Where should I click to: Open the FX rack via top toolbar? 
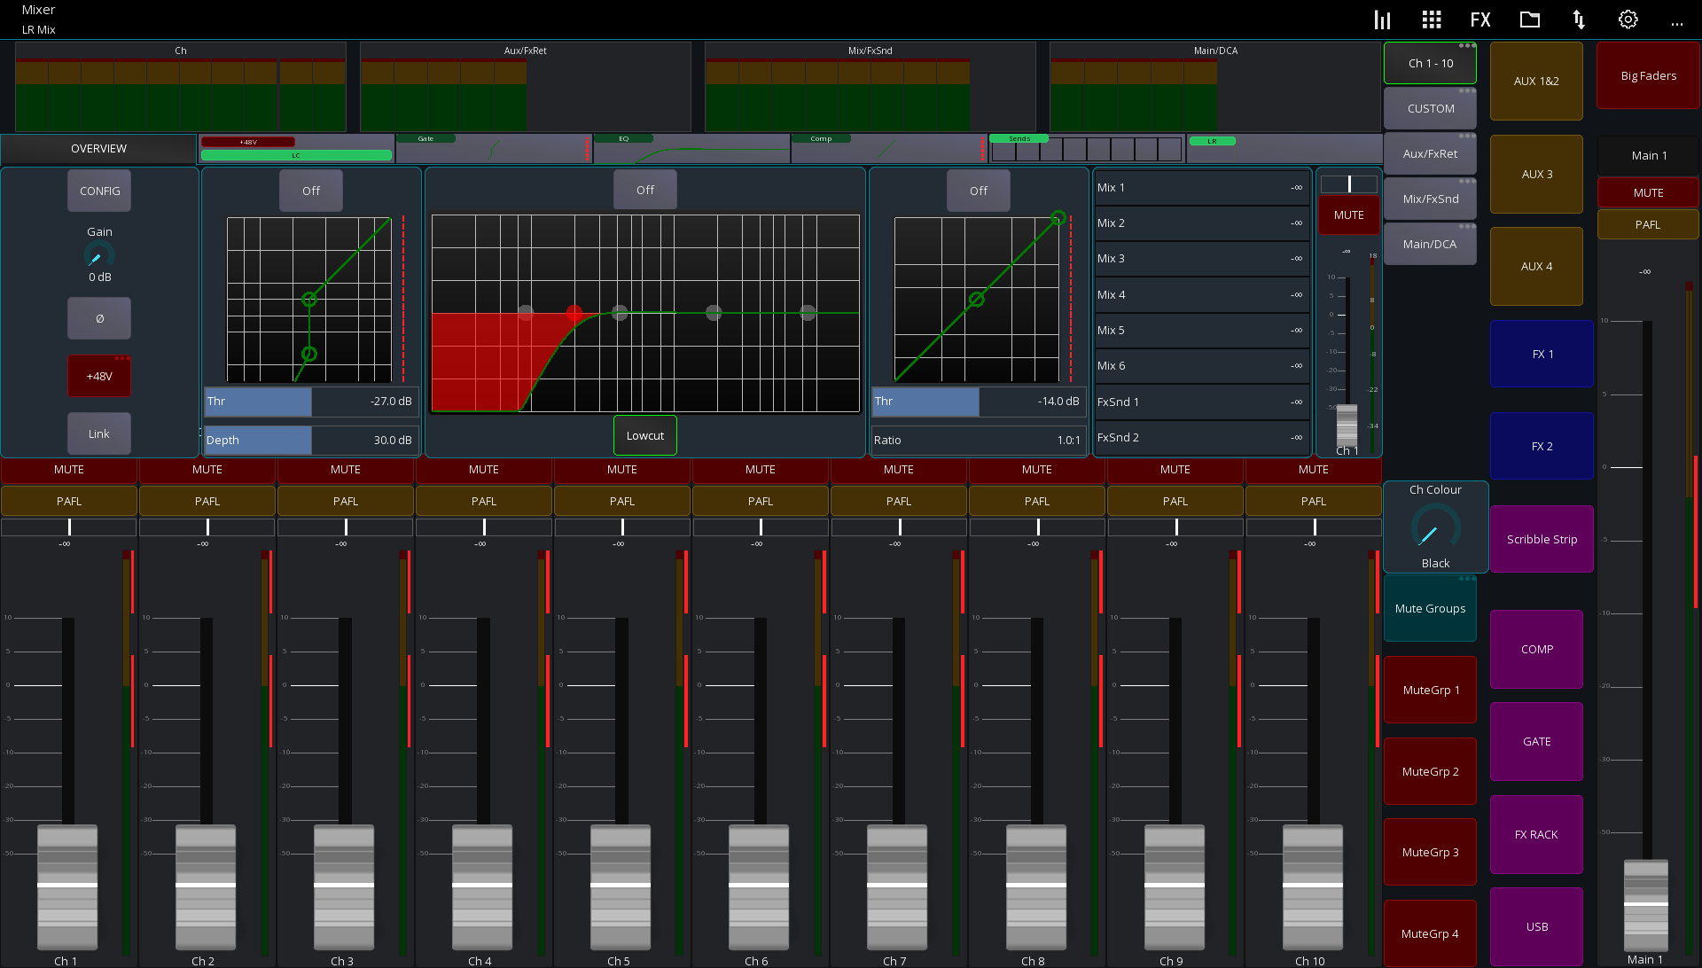pos(1480,19)
